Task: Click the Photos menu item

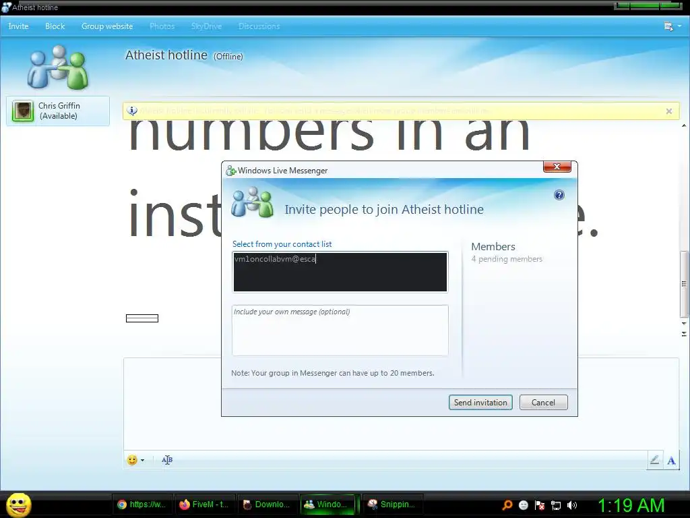Action: (x=162, y=26)
